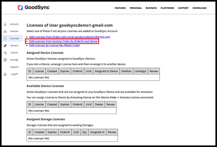217x147 pixels.
Task: Open the Features menu in top navigation
Action: (120, 8)
